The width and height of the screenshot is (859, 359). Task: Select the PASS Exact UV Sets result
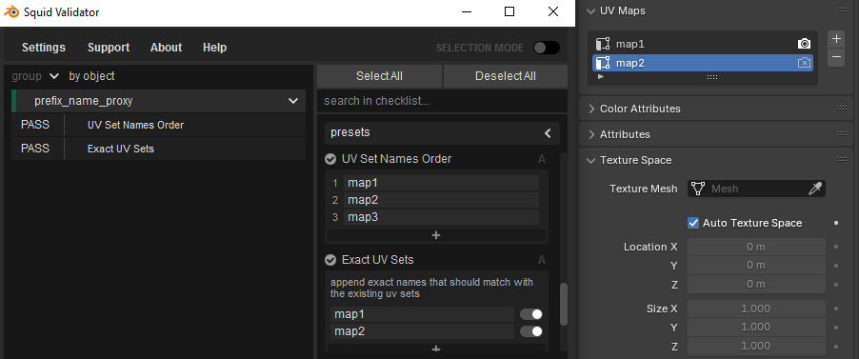tap(158, 149)
